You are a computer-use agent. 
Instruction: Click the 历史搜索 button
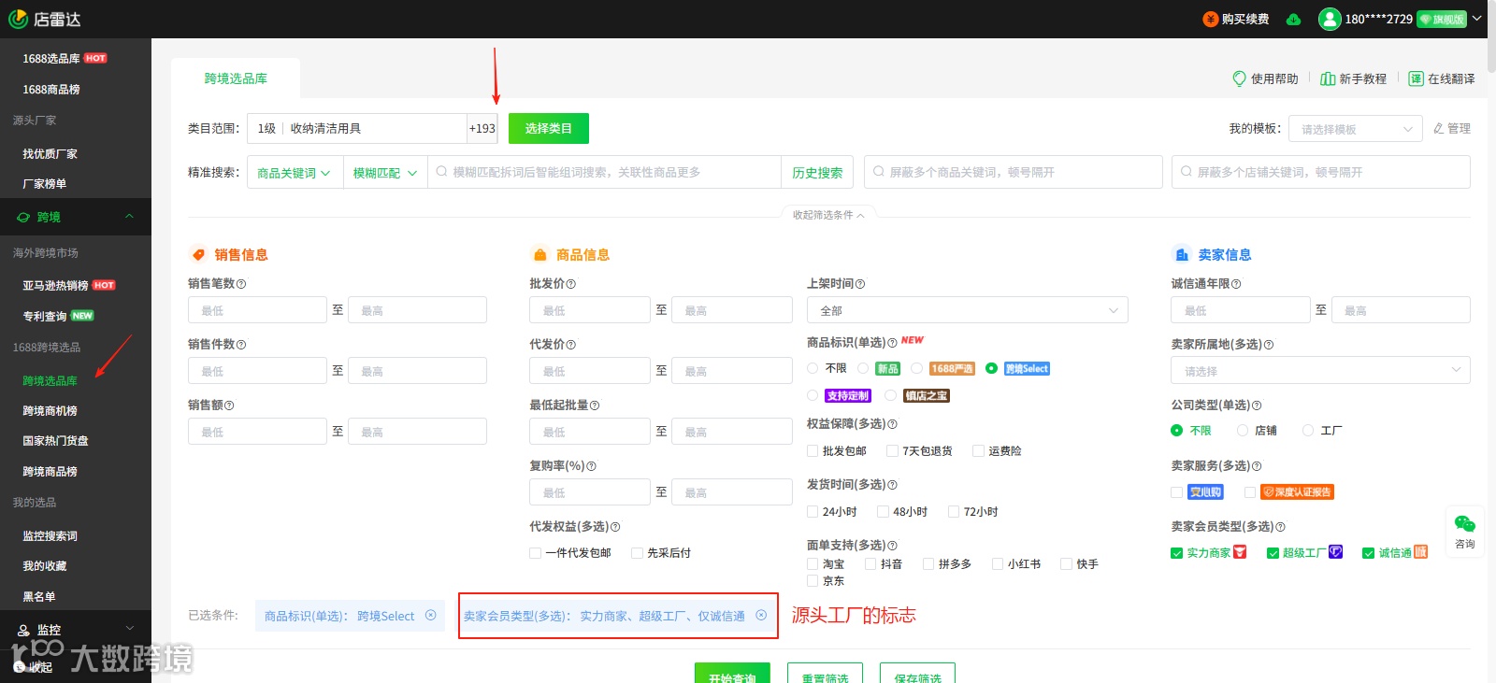tap(817, 173)
